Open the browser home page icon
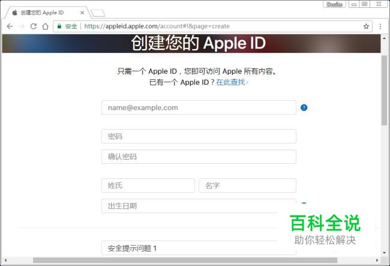 [45, 26]
